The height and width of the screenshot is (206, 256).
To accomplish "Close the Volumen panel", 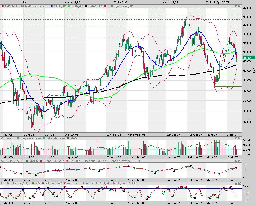I will (x=240, y=138).
